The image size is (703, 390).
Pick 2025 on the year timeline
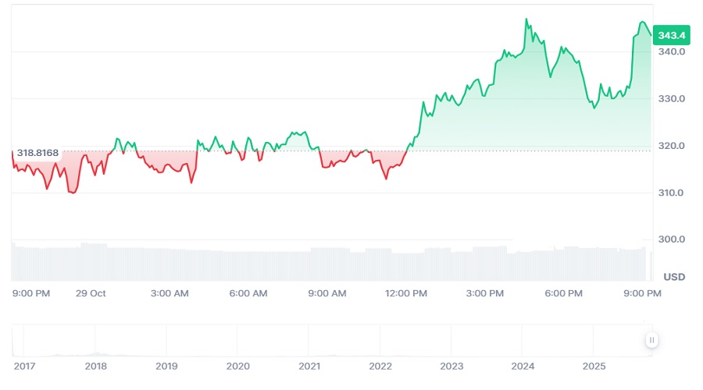coord(594,366)
